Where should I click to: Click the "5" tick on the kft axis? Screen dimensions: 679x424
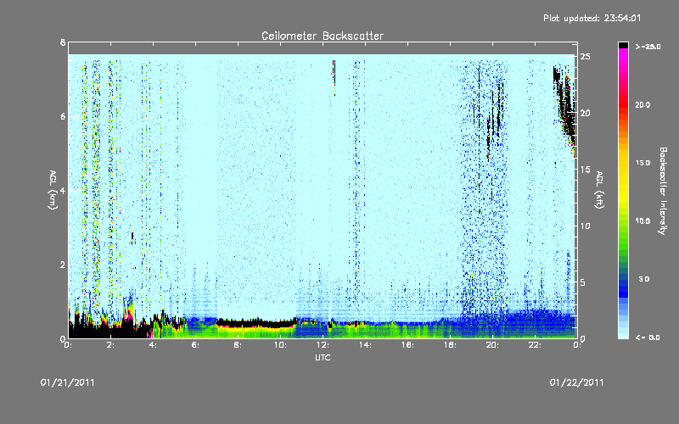click(583, 282)
